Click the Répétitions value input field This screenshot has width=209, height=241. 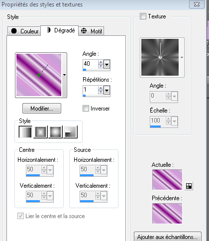(x=91, y=90)
